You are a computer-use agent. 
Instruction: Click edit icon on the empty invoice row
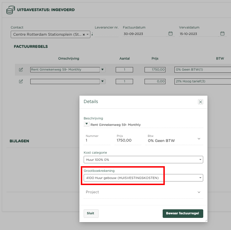pos(21,81)
